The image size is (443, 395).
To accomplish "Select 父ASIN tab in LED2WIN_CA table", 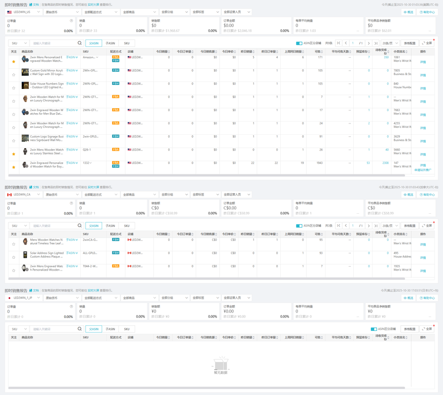I will (94, 226).
